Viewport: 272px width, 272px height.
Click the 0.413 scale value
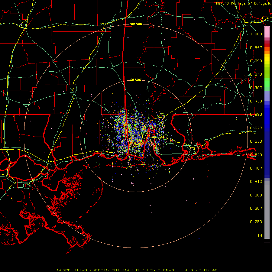pos(256,181)
